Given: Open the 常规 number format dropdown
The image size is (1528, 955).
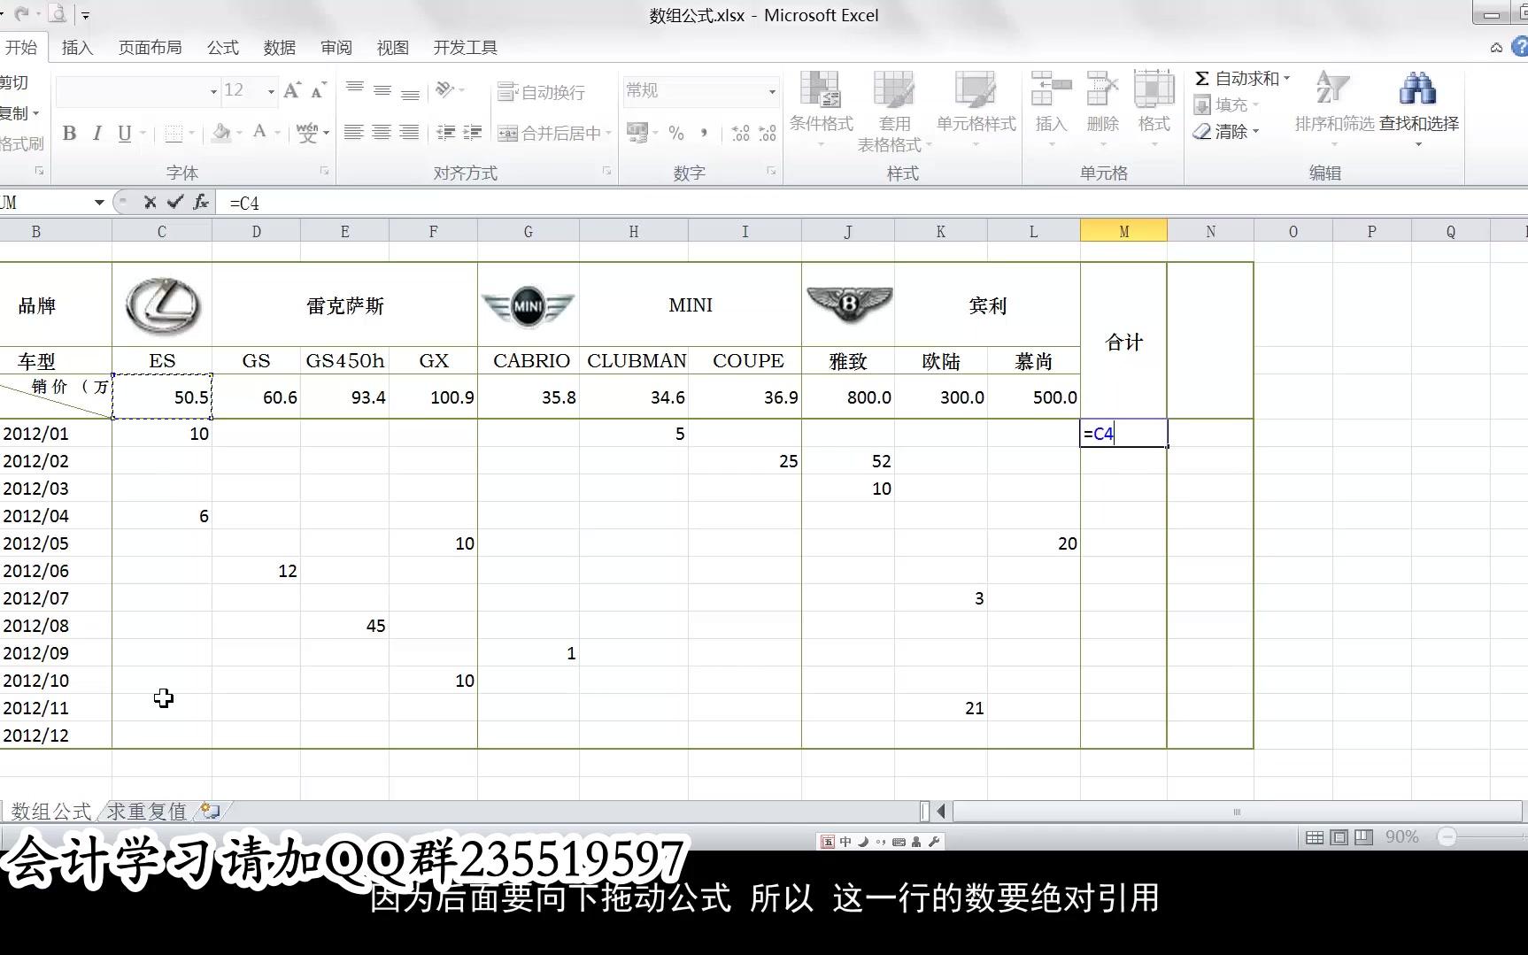Looking at the screenshot, I should (772, 91).
